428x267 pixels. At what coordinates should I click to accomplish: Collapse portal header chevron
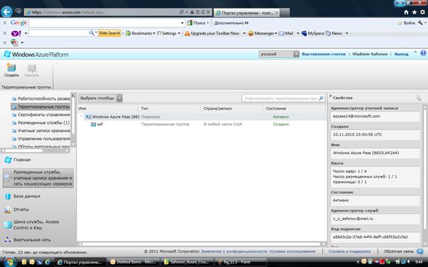pyautogui.click(x=415, y=52)
